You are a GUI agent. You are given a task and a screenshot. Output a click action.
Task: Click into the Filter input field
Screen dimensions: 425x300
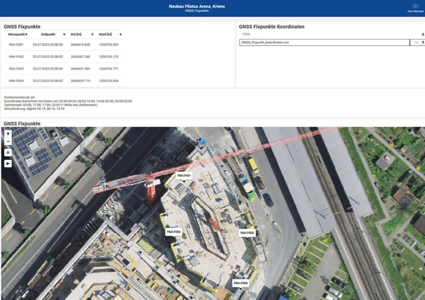pyautogui.click(x=323, y=35)
